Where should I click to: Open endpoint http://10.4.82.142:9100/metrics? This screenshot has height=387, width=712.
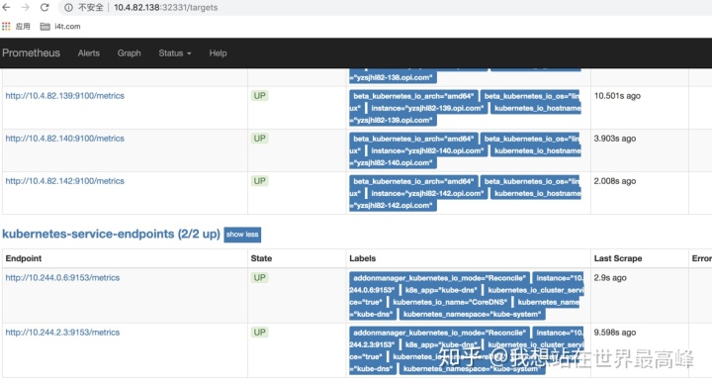click(65, 181)
